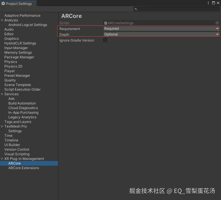
Task: Select Memory Settings
Action: [18, 53]
